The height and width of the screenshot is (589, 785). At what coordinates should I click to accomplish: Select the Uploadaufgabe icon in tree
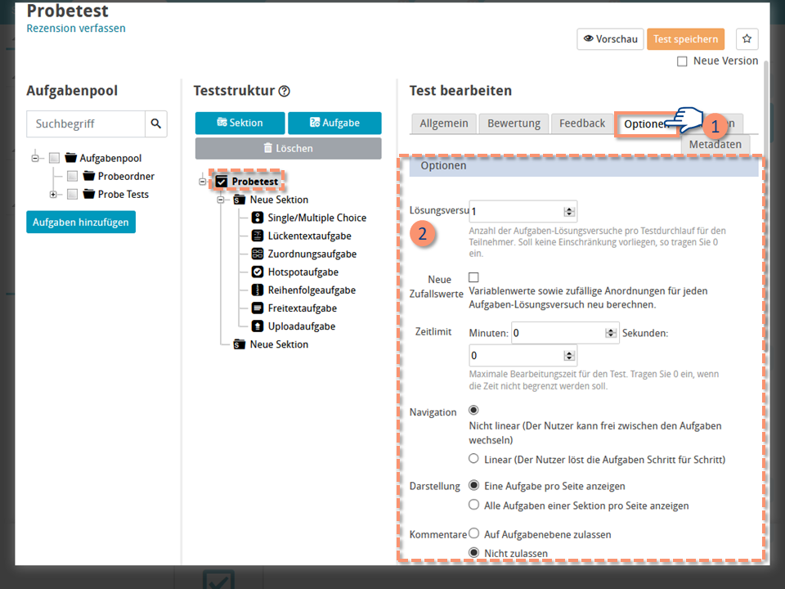coord(258,326)
